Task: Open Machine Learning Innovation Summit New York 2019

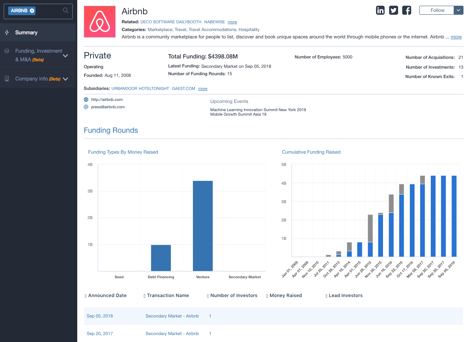Action: (258, 110)
